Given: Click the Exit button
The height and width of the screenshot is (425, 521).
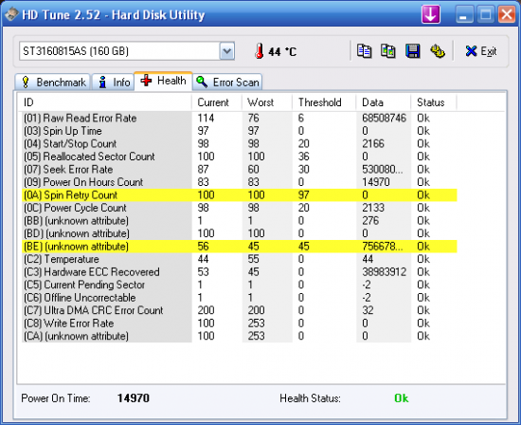Looking at the screenshot, I should point(481,51).
